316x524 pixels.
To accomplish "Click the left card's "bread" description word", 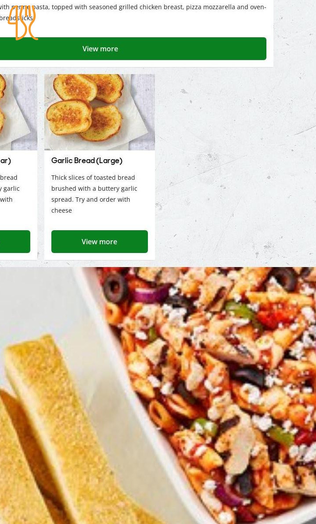I will click(9, 178).
